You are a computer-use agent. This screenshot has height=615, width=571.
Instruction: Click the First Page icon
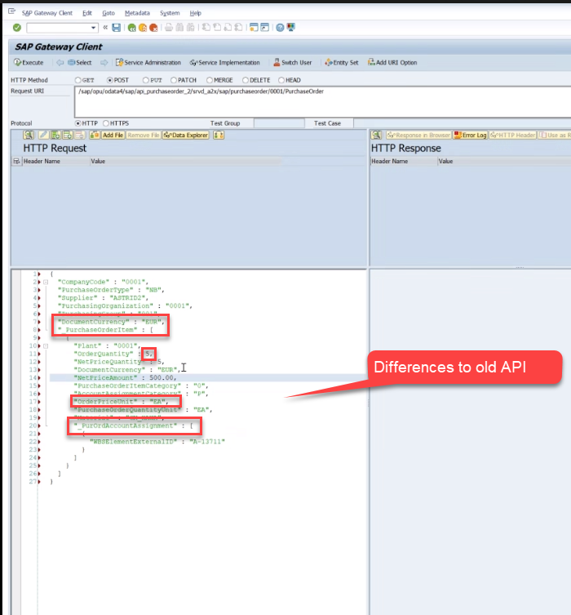click(206, 28)
